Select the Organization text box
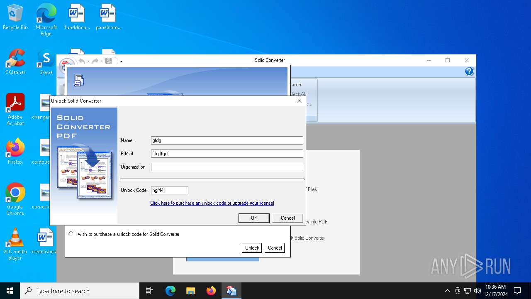This screenshot has width=531, height=299. click(227, 167)
